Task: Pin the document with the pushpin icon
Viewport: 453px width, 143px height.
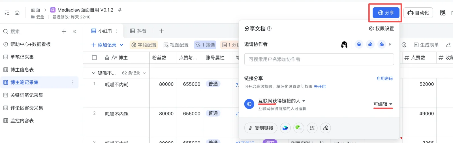Action: tap(120, 10)
